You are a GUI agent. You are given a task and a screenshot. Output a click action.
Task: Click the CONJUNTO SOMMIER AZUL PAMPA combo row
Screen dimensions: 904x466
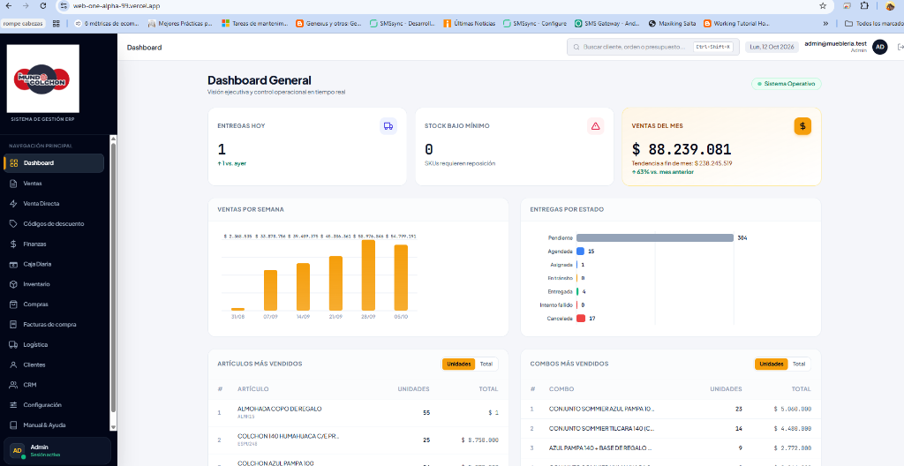coord(671,409)
